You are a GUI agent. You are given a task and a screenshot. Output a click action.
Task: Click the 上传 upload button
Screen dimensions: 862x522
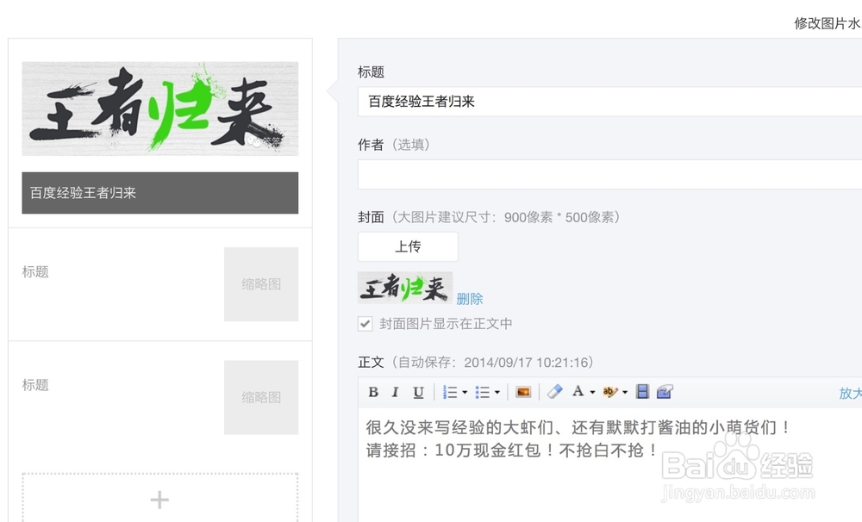[408, 246]
